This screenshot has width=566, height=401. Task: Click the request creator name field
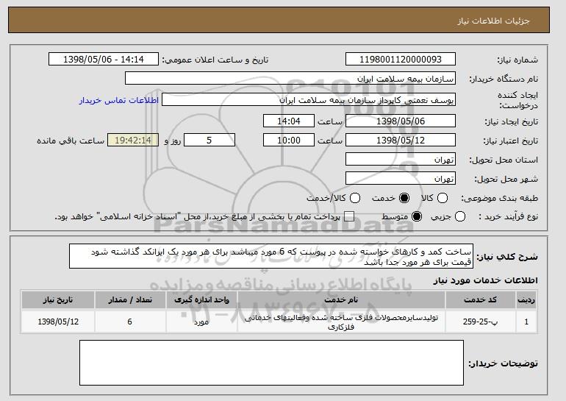309,100
